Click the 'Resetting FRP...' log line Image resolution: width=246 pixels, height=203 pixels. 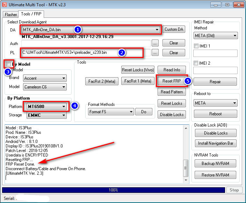tap(19, 160)
